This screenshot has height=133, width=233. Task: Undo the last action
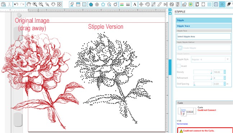click(16, 4)
